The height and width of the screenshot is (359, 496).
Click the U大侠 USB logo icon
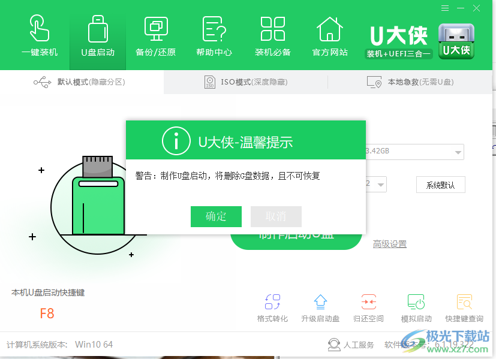[456, 41]
